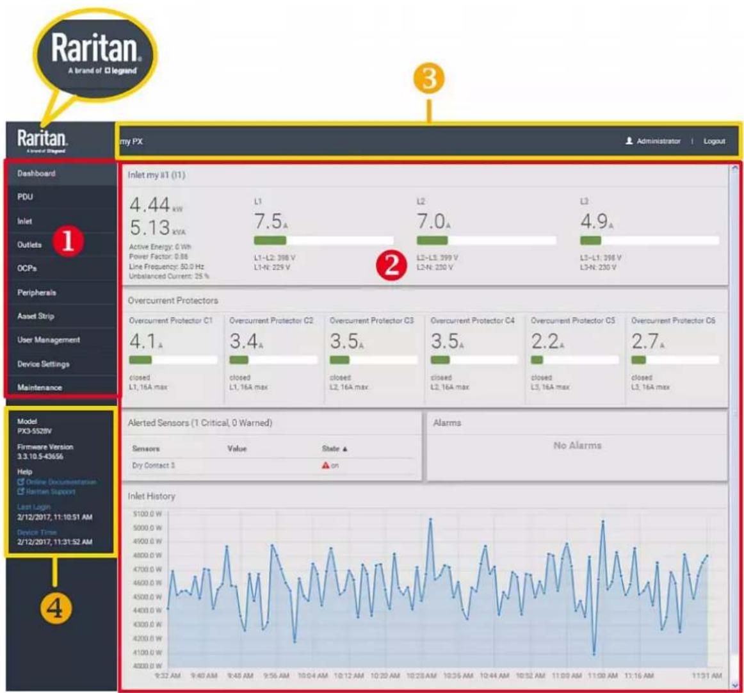The width and height of the screenshot is (744, 693).
Task: Click the 'Power Factor' reading
Action: point(159,256)
